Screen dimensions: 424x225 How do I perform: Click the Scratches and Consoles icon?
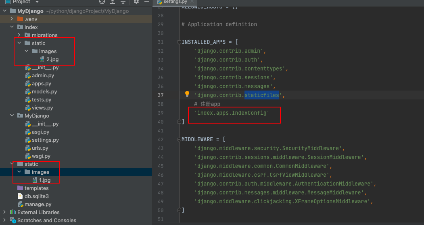tap(13, 221)
